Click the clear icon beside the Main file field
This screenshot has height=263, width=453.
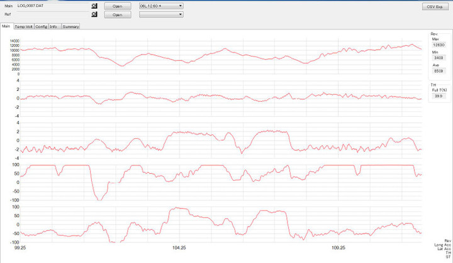94,6
